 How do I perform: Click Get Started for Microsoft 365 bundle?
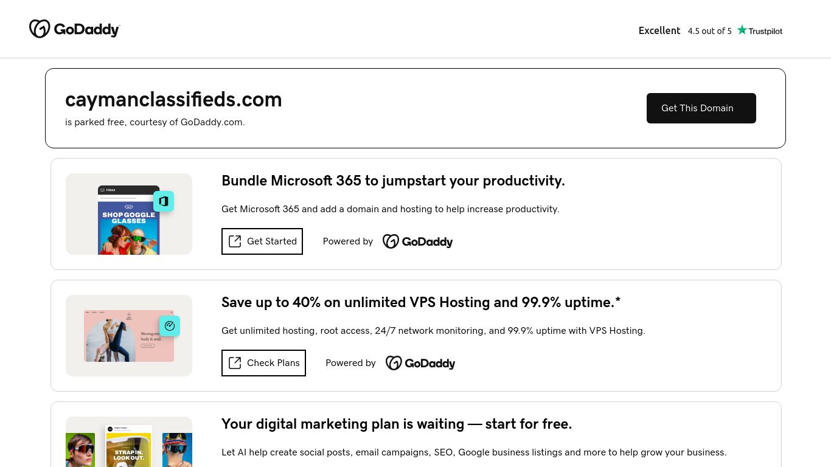click(262, 241)
